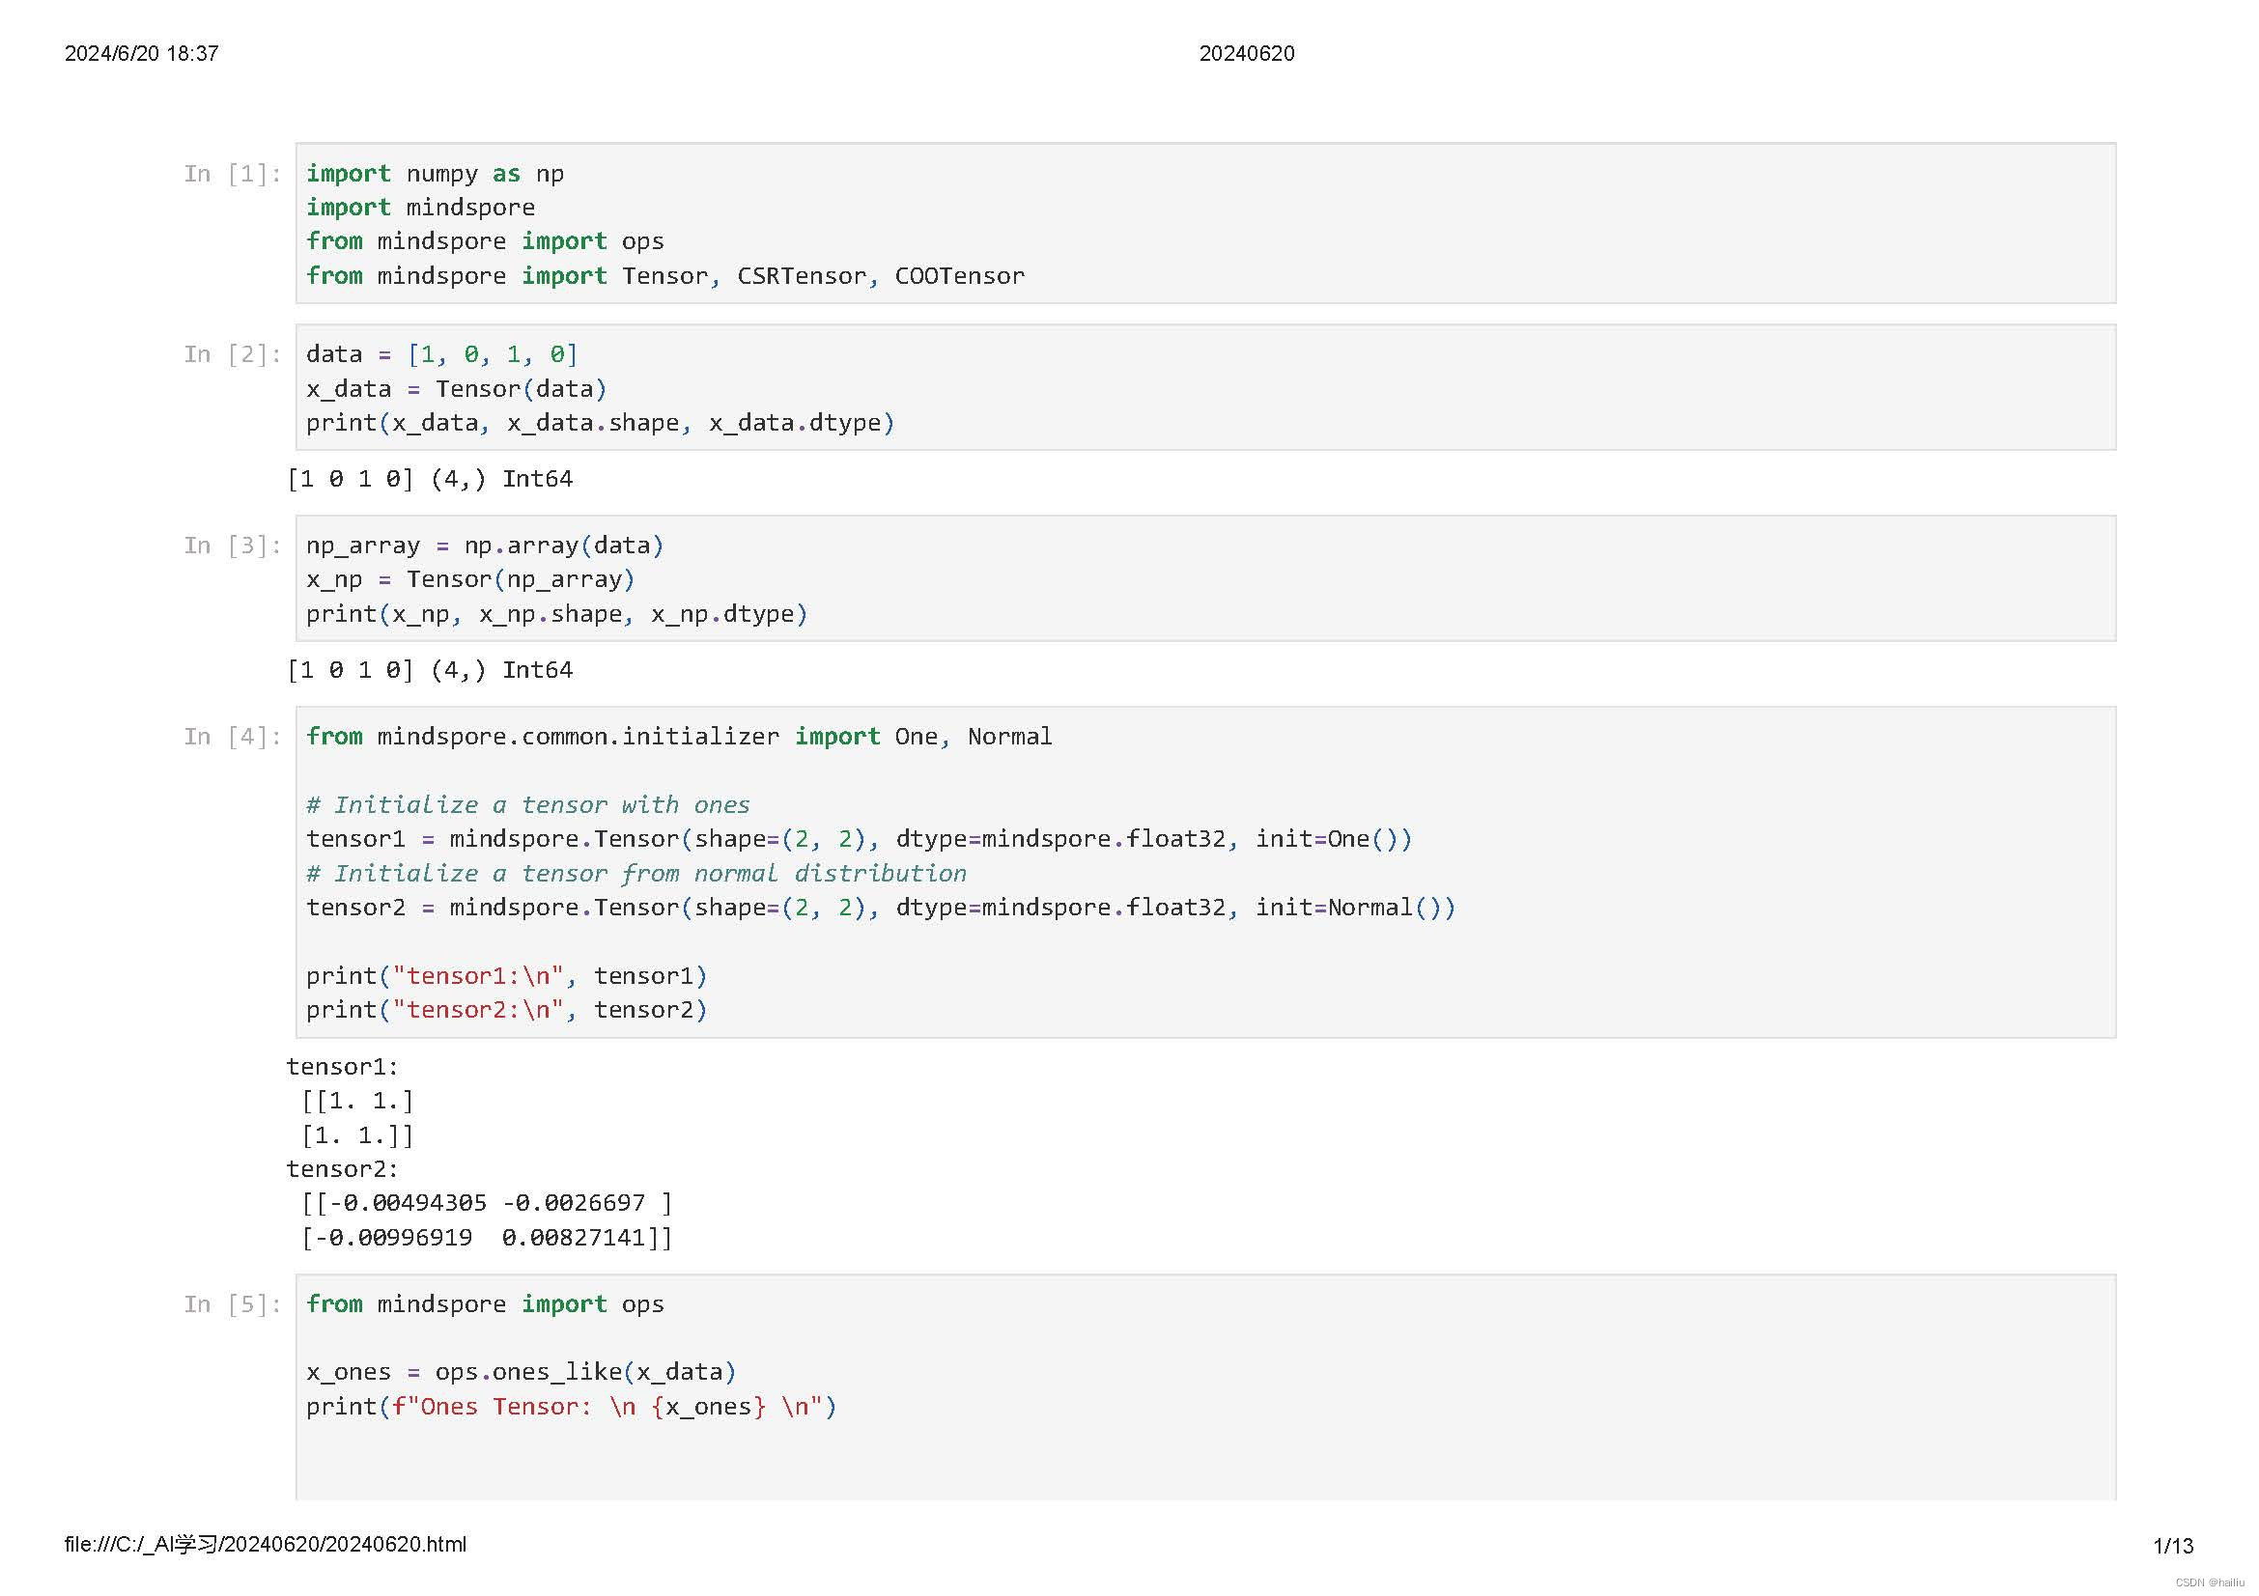Screen dimensions: 2259x1596
Task: Click the 'x_ones = ops.ones_like(x_data)' line
Action: click(521, 1372)
